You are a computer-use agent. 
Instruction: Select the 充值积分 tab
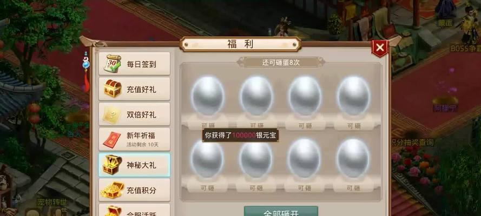click(134, 190)
